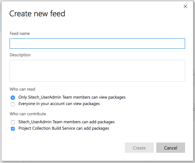Click 'Only Sitech_UserAdmin Team members can view' label text
Image resolution: width=195 pixels, height=163 pixels.
pos(72,97)
